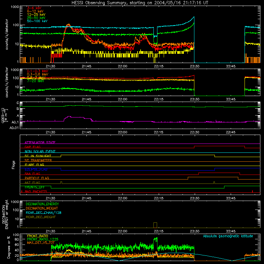Click the magenta GOES bump peak near 21:38
This screenshot has height=264, width=264.
(x=69, y=116)
